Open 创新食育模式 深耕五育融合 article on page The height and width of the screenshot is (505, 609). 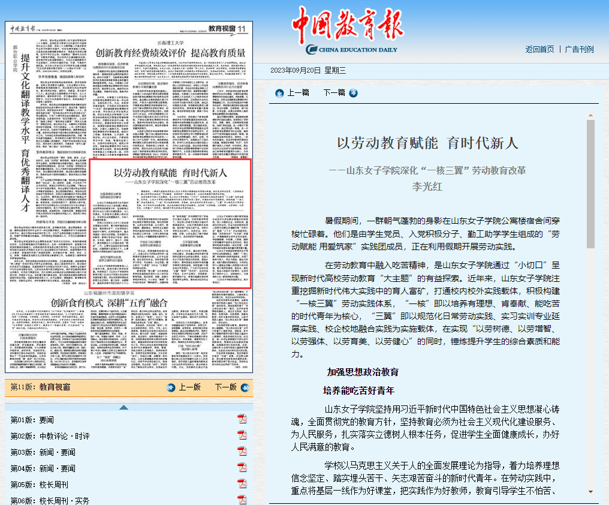[x=129, y=302]
